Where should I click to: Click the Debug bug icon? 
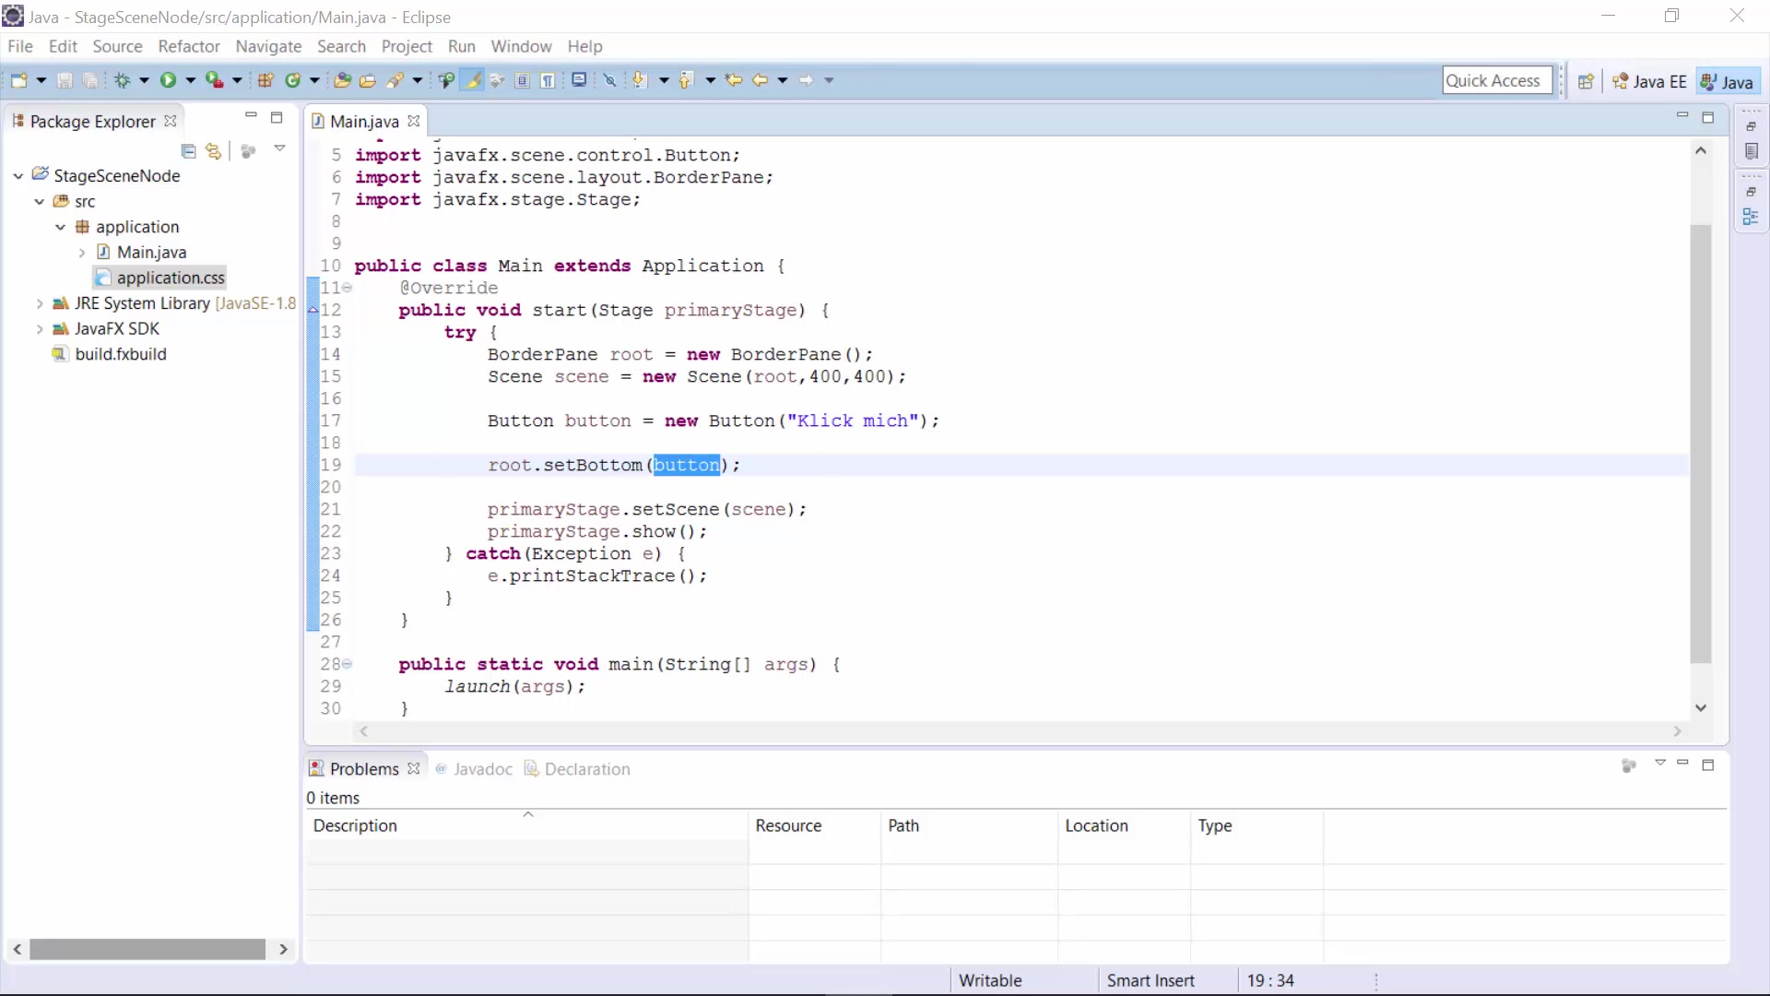tap(122, 80)
